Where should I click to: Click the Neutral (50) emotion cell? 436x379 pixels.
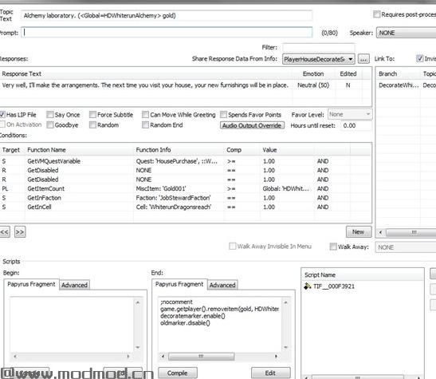(x=313, y=85)
